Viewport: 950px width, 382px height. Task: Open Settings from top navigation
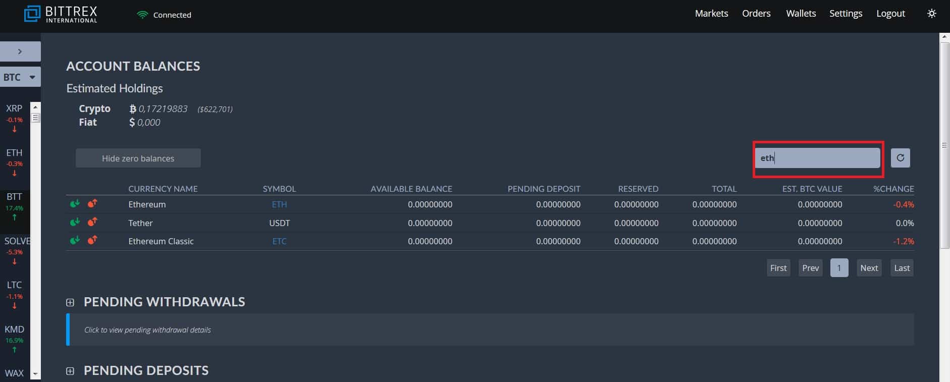coord(846,14)
